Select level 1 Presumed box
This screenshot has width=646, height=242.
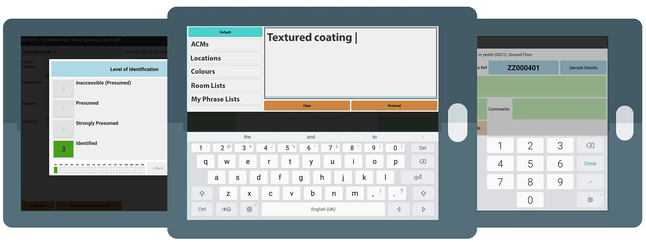pyautogui.click(x=63, y=109)
